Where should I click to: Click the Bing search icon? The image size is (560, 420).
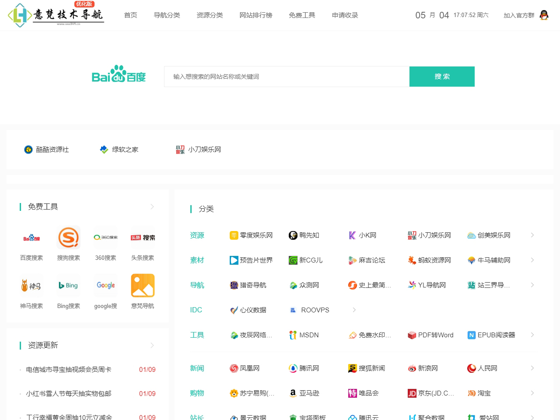tap(68, 285)
